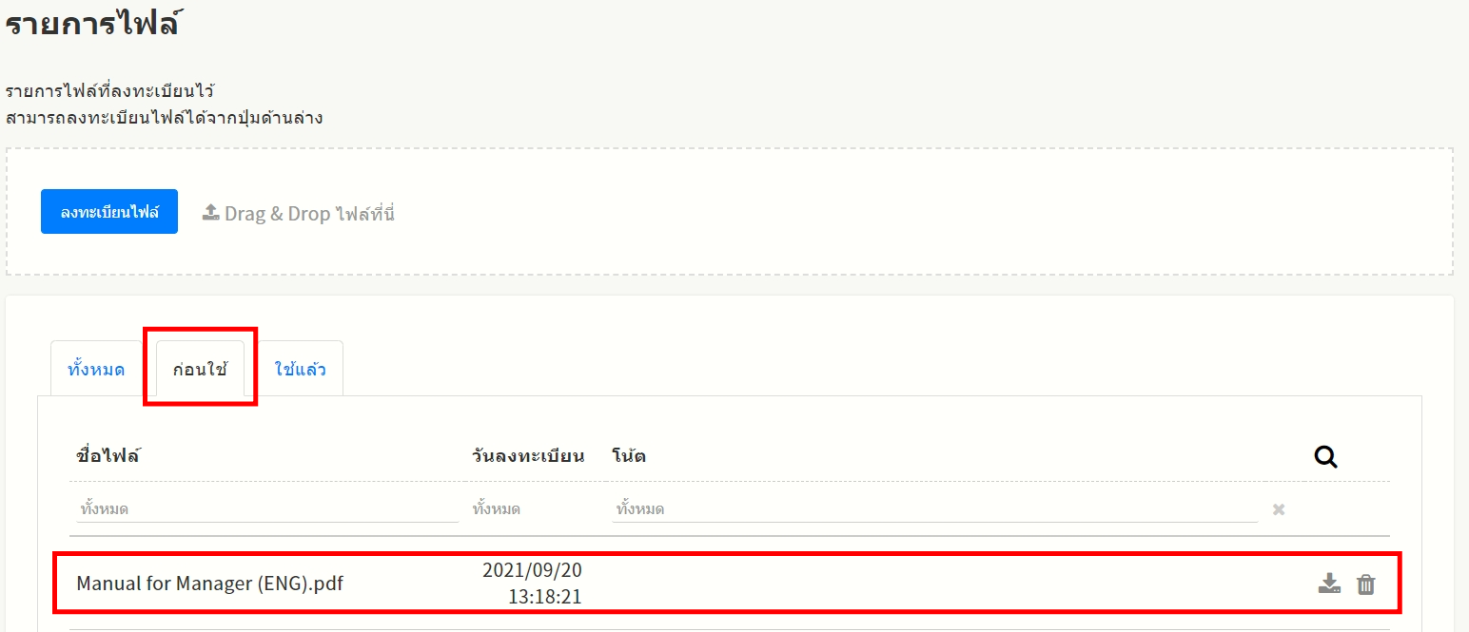Focus the file name filter field
The width and height of the screenshot is (1469, 632).
click(266, 509)
